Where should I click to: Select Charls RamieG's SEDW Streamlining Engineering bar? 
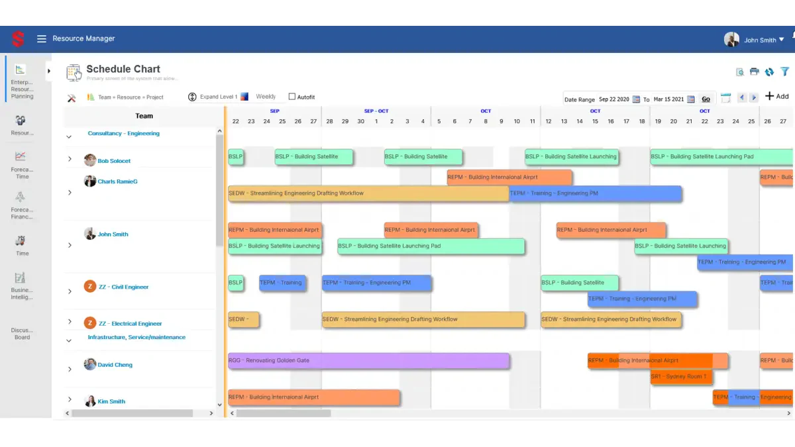pos(368,193)
